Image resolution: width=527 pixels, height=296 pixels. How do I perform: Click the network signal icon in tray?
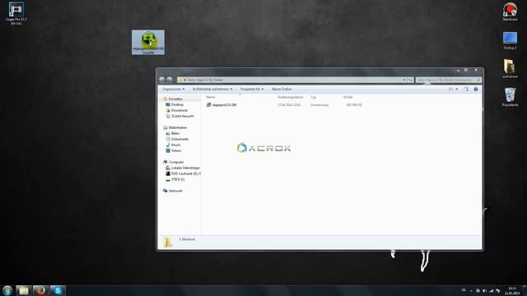(491, 290)
